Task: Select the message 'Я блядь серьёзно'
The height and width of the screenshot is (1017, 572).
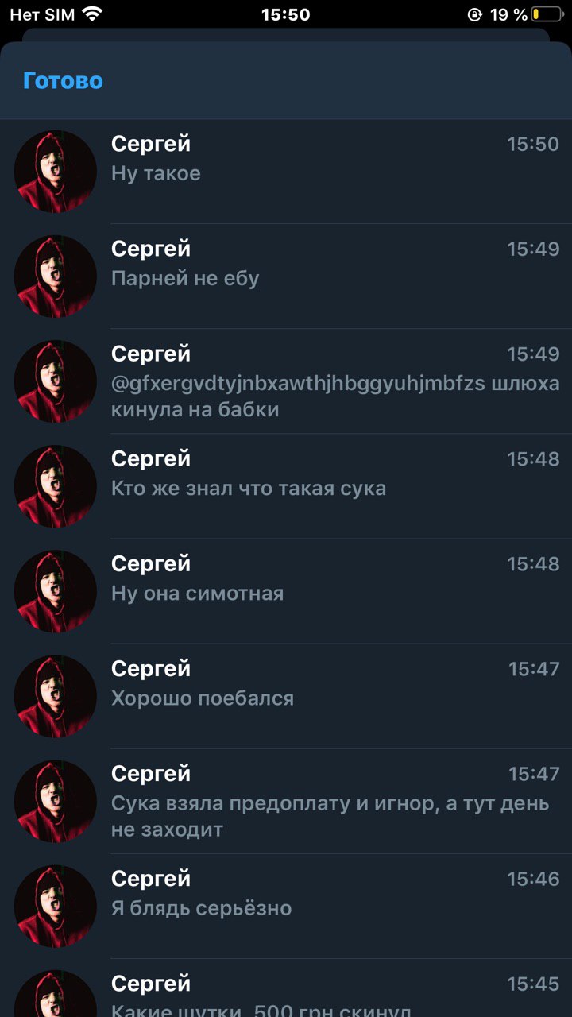Action: coord(286,906)
